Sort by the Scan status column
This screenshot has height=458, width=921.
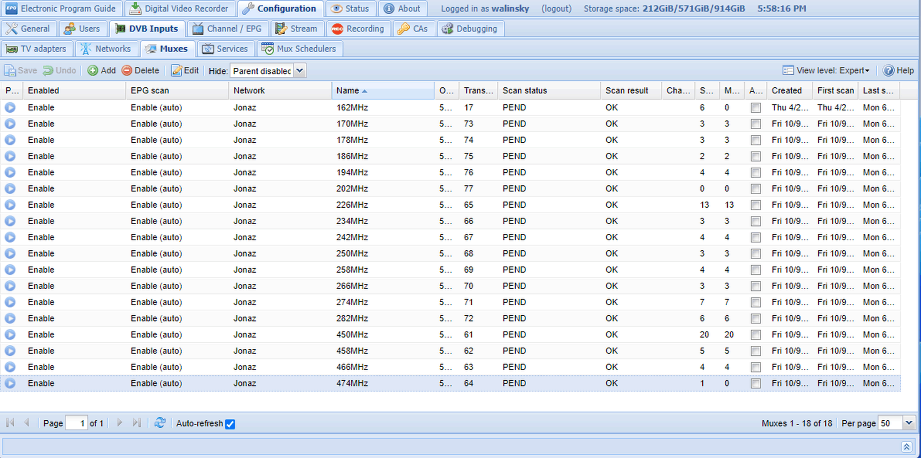tap(549, 91)
